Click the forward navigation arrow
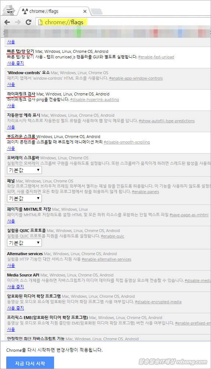Screen dimensions: 211x369 coord(18,22)
